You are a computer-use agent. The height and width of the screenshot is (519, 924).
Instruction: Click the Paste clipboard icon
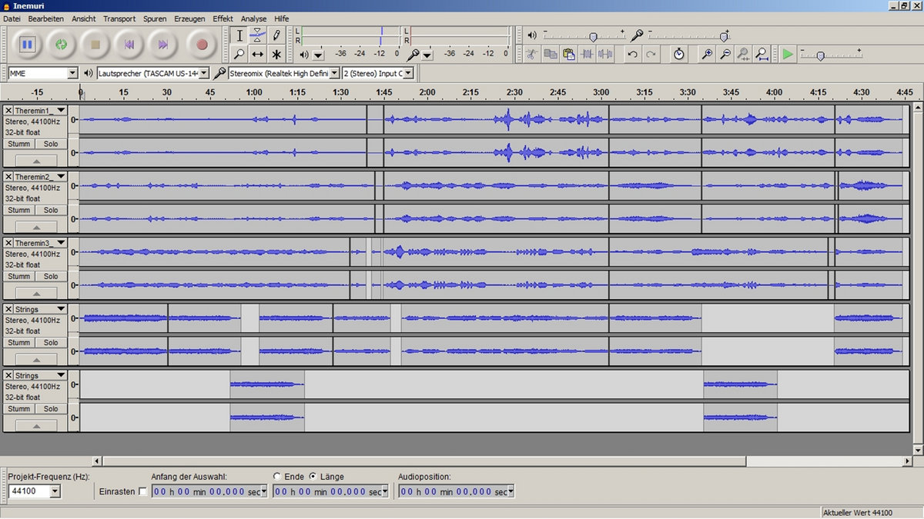569,54
